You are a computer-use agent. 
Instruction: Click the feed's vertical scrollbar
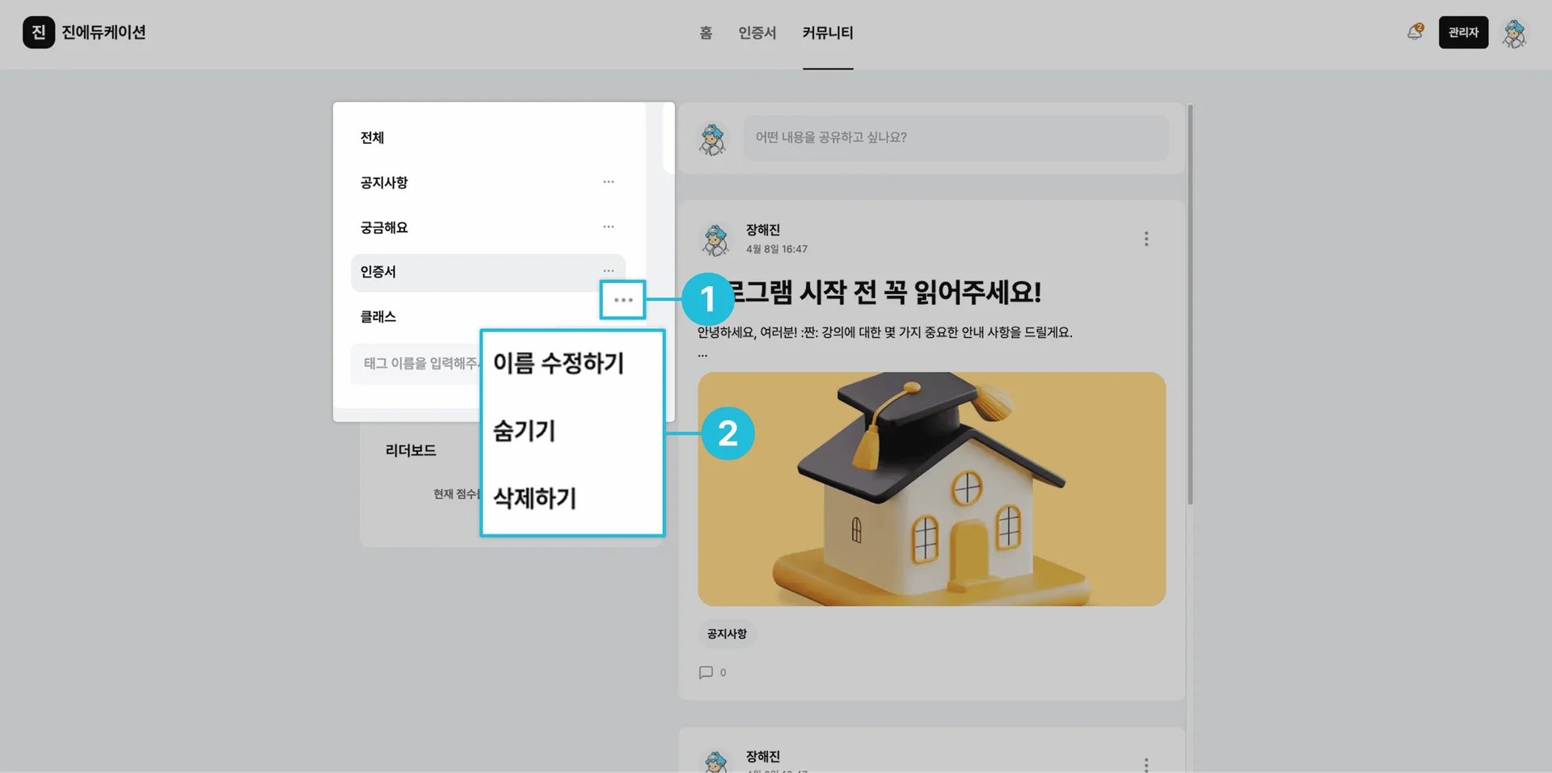point(1190,304)
